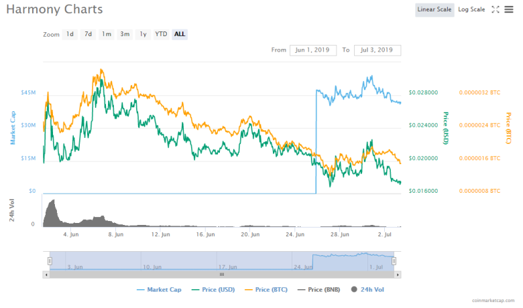The width and height of the screenshot is (523, 308).
Task: Set zoom to 1d
Action: (x=70, y=34)
